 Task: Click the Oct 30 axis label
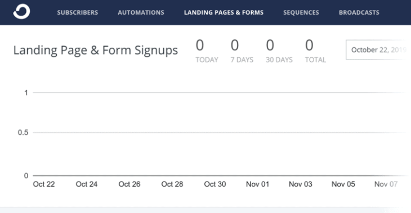pos(215,184)
